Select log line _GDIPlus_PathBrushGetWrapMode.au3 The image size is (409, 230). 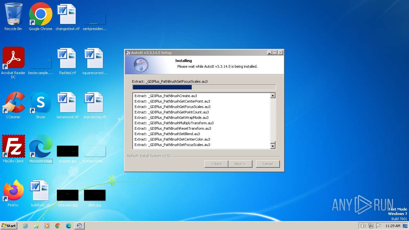[172, 118]
